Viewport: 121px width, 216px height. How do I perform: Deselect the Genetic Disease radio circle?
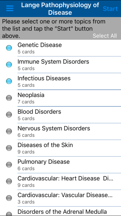click(x=9, y=48)
